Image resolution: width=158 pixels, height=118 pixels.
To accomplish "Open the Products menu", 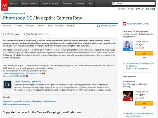I will pos(14,3).
